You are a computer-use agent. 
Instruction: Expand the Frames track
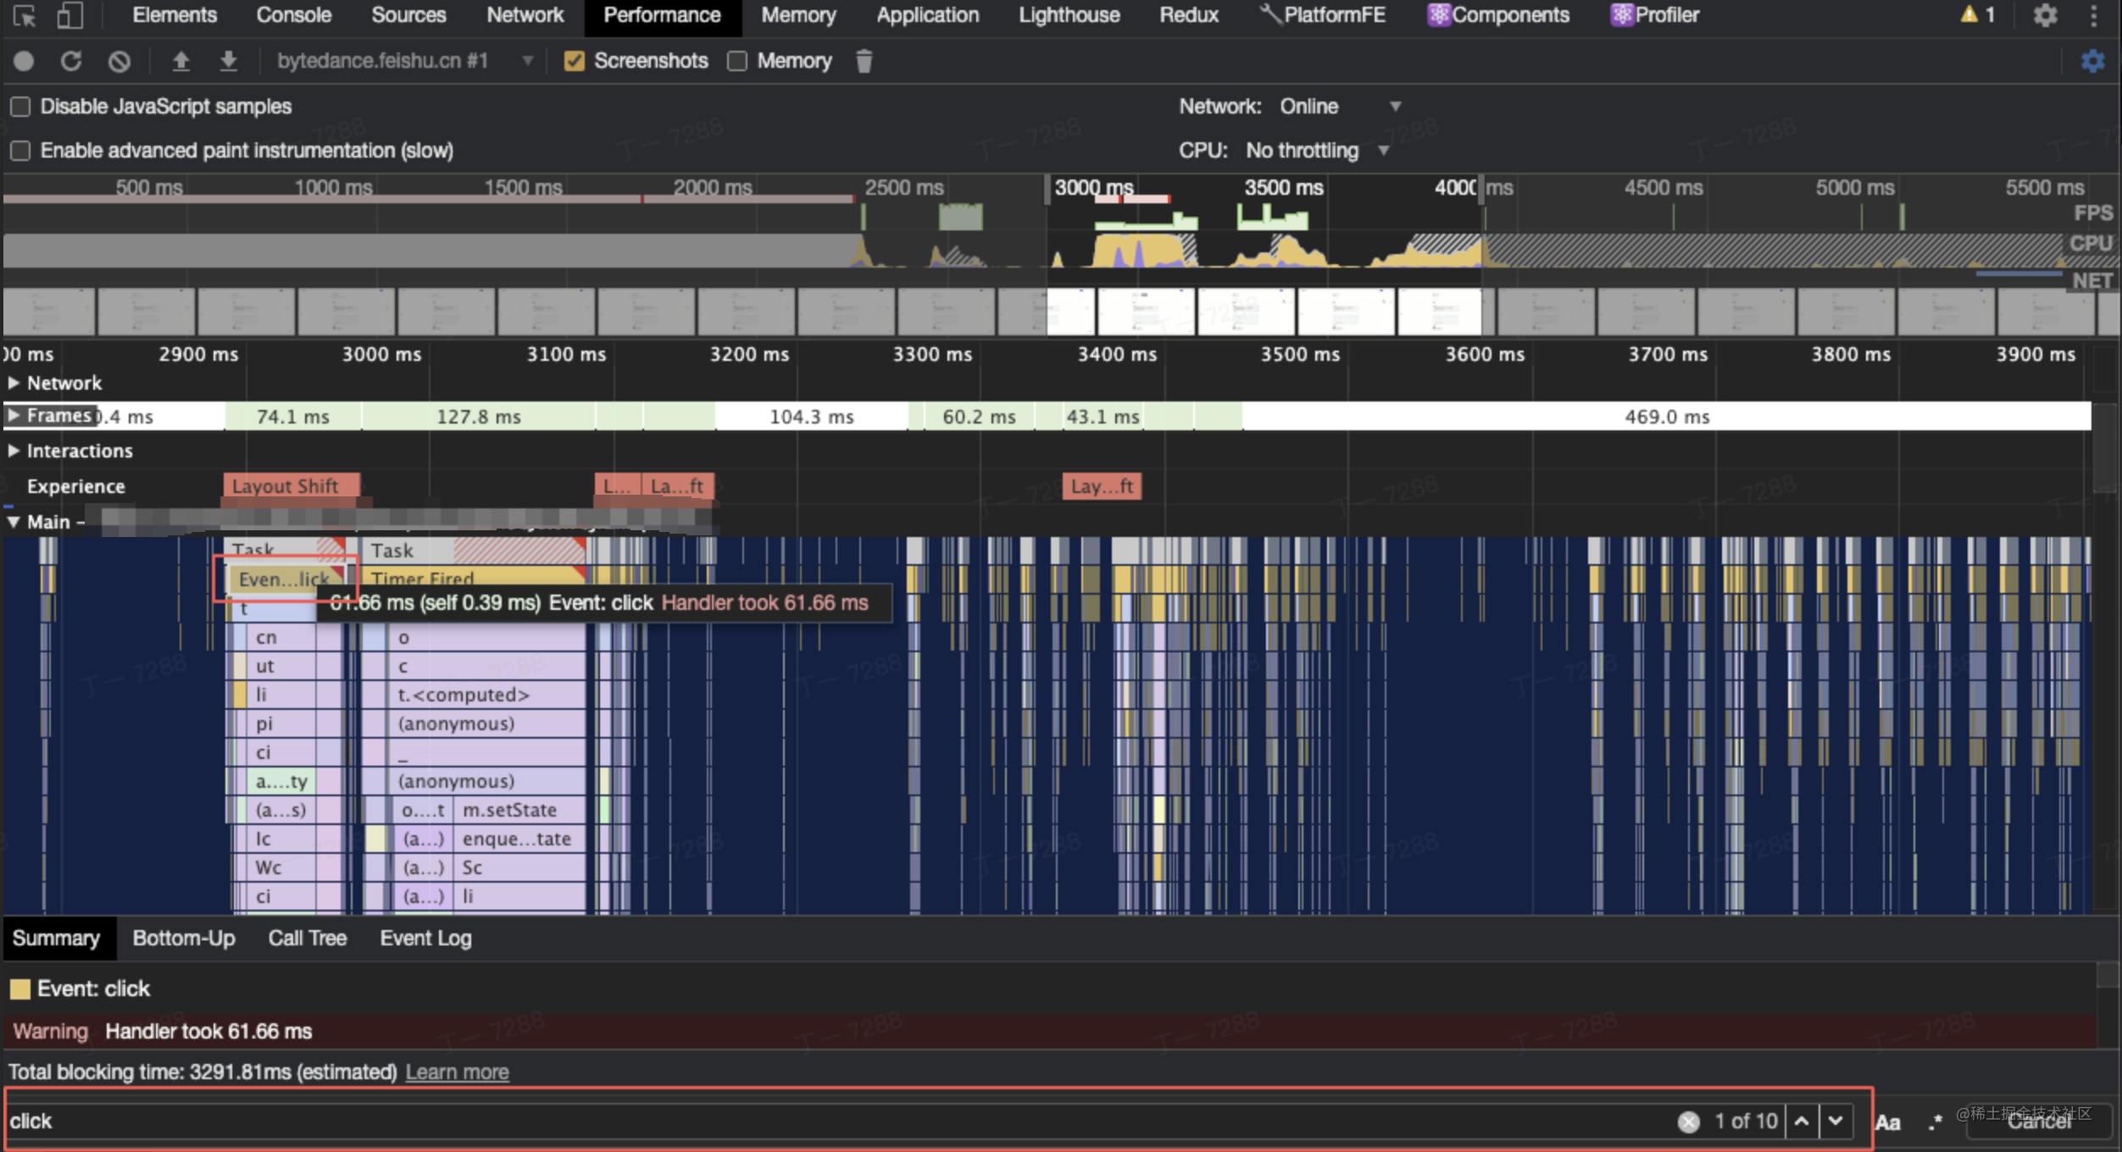pos(14,415)
